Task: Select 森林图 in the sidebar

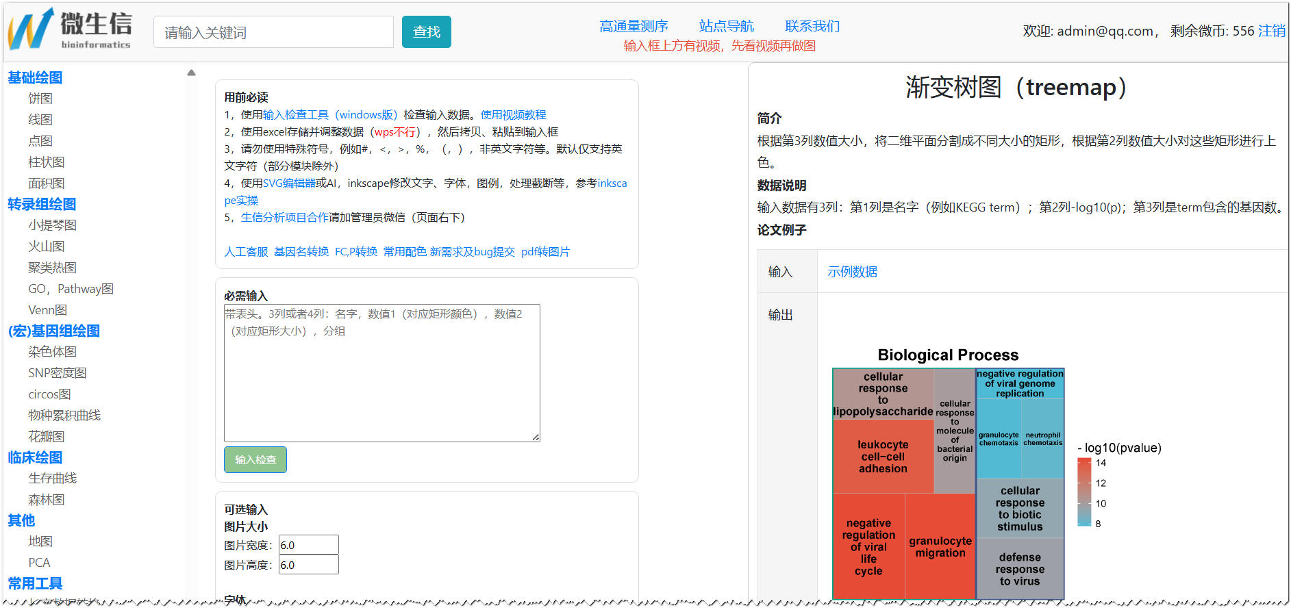Action: point(47,500)
